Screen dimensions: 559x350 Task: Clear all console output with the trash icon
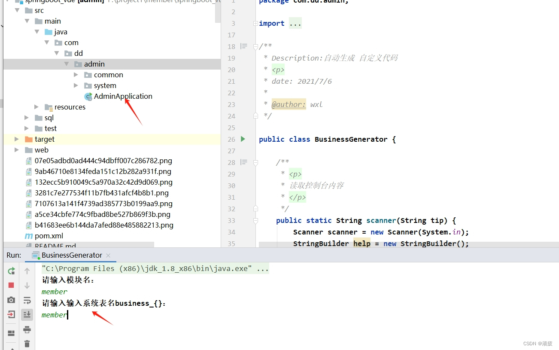27,344
